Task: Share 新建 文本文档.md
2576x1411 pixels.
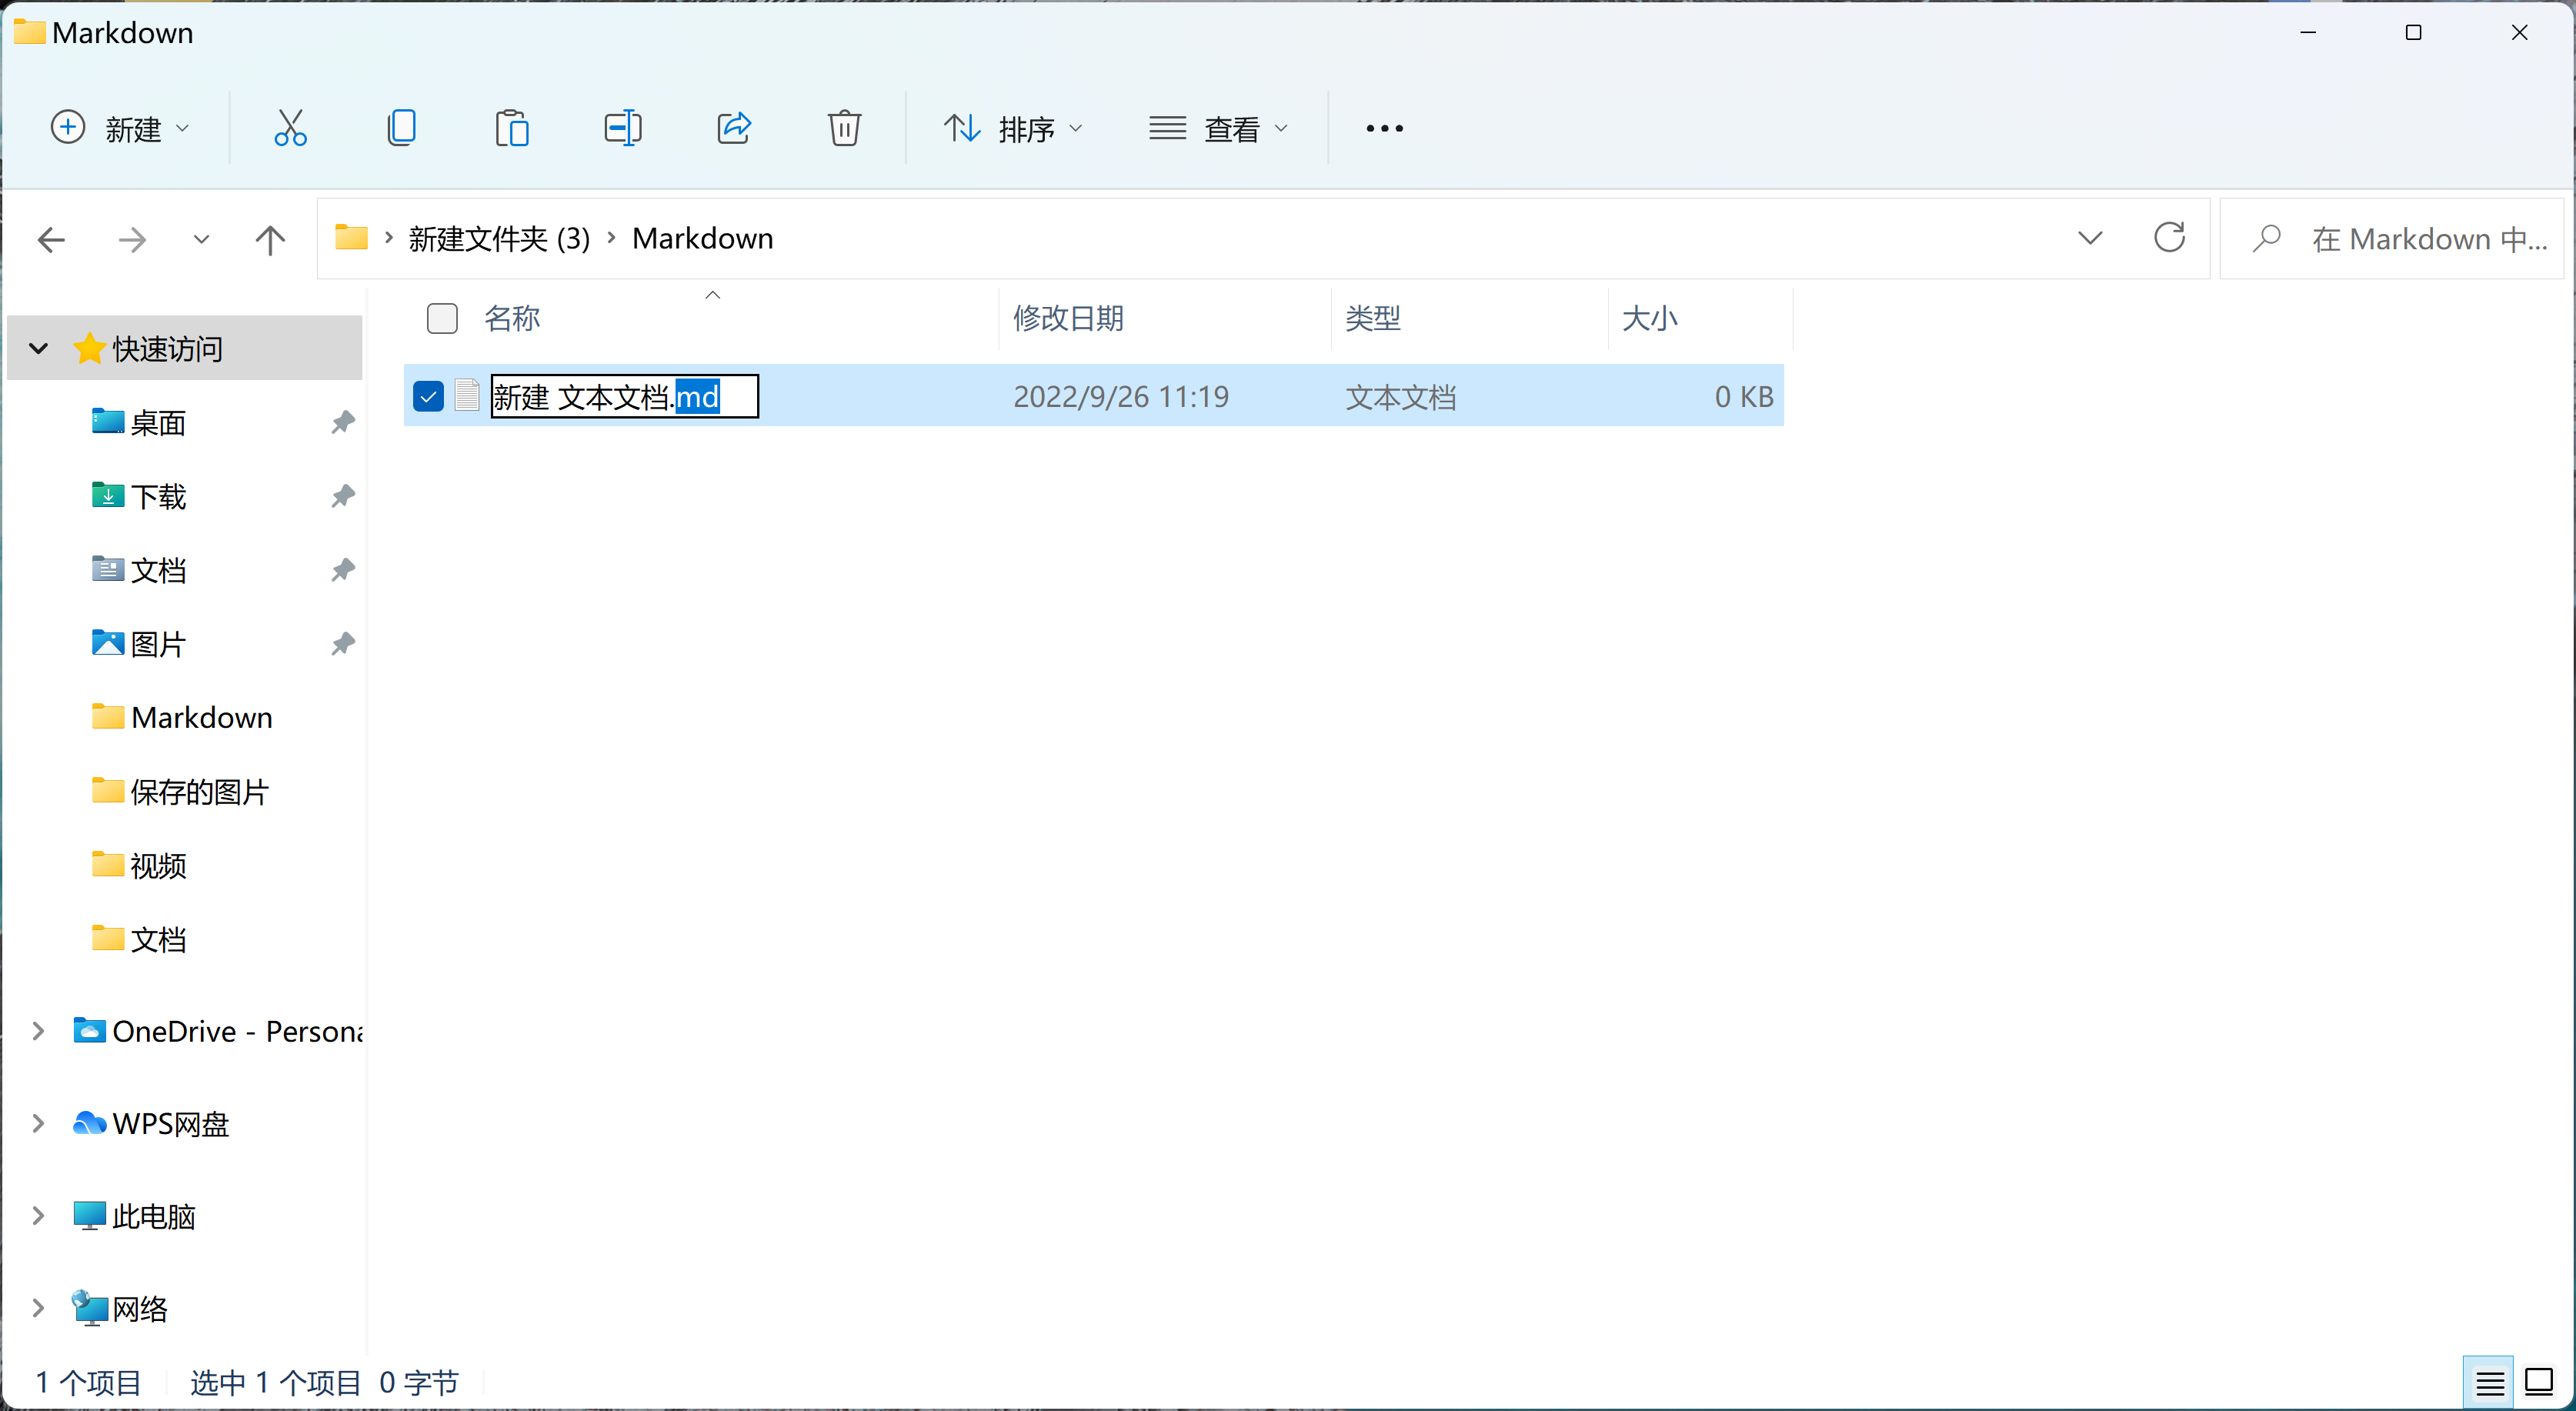Action: tap(733, 127)
